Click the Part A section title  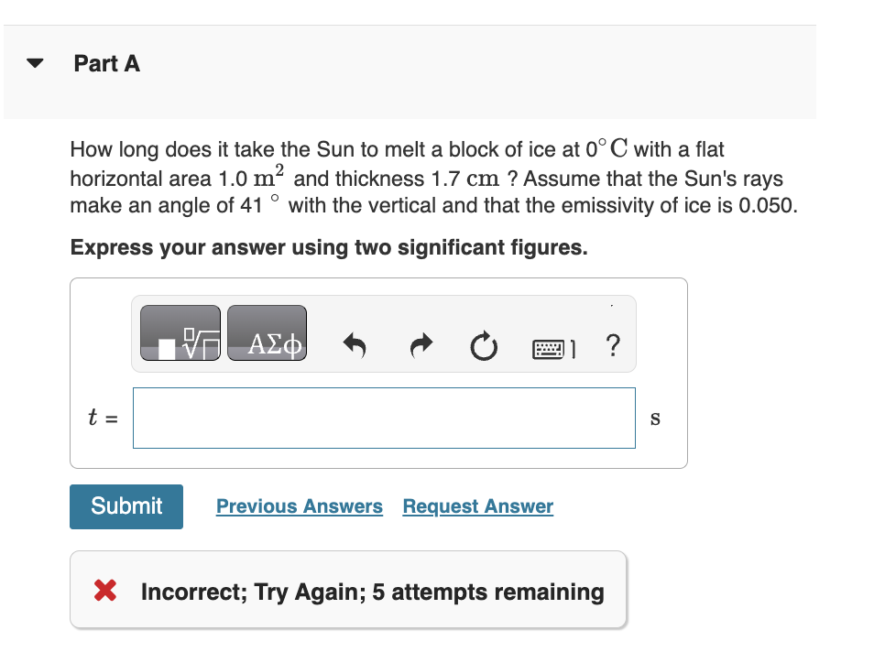coord(106,64)
